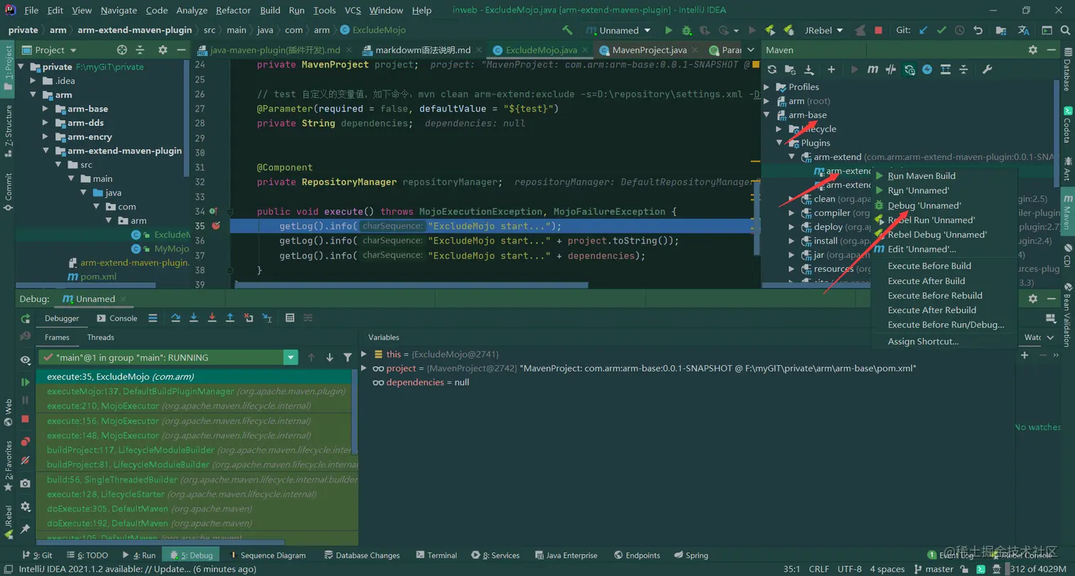Click the Git rollback arrow icon
Screen dimensions: 1075x576
point(978,31)
